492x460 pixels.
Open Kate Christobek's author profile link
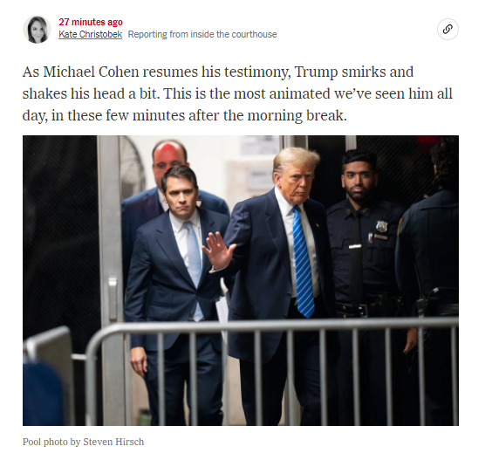[91, 34]
